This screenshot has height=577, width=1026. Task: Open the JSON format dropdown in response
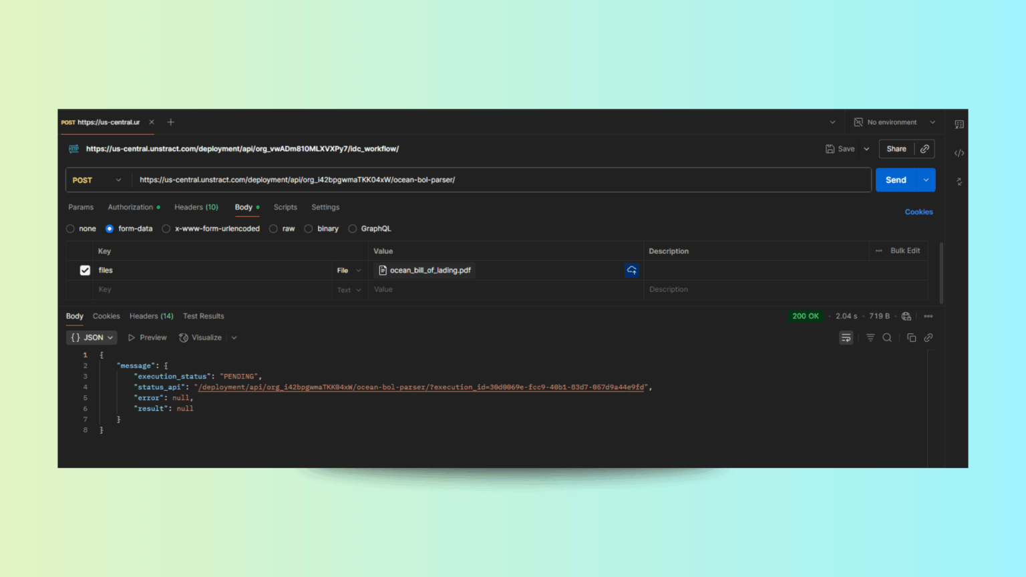click(91, 337)
